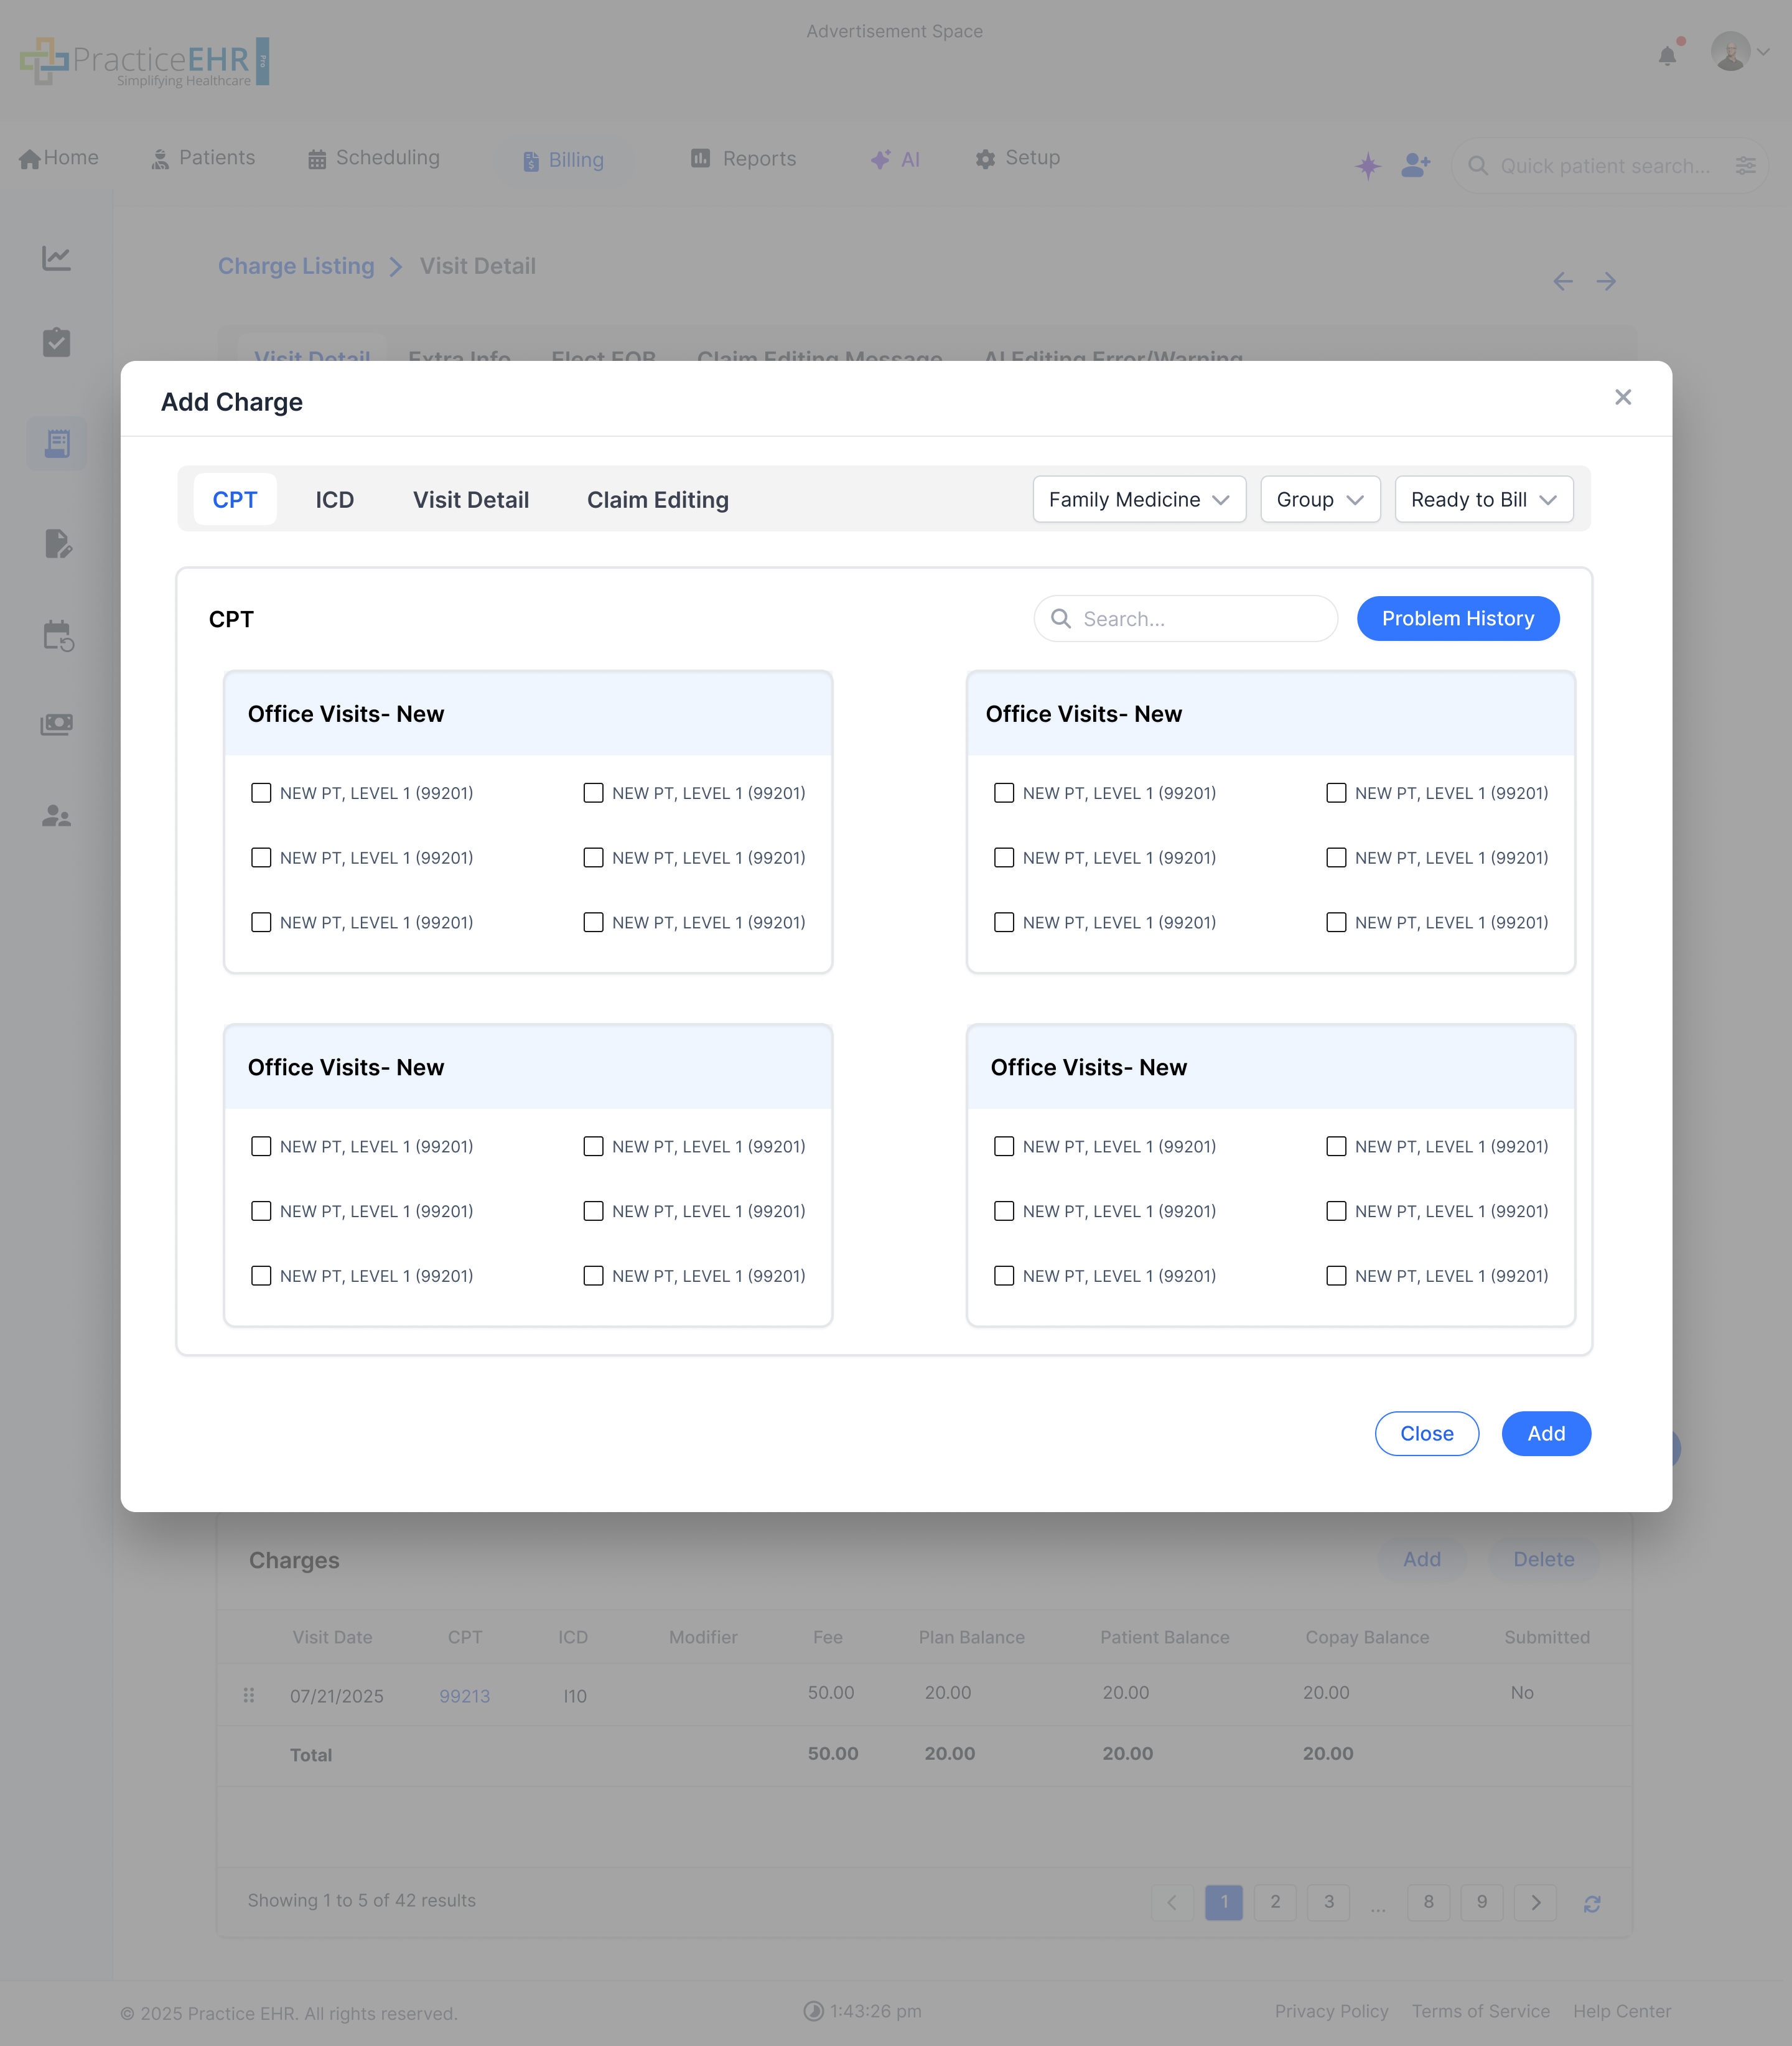Click the add patient icon
1792x2046 pixels.
pyautogui.click(x=1415, y=165)
